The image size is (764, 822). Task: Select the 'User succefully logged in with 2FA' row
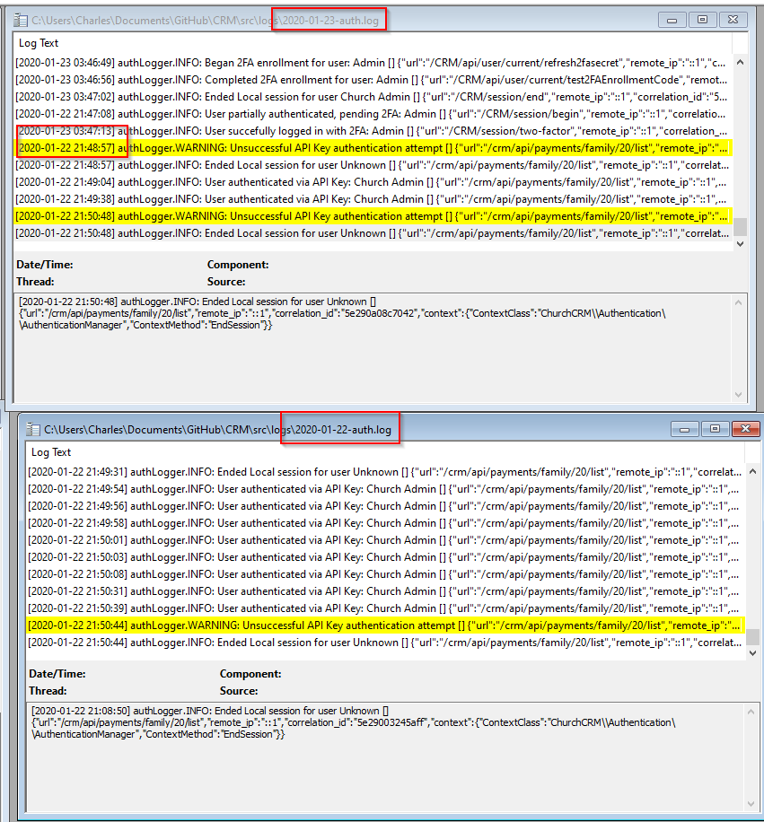click(x=373, y=131)
